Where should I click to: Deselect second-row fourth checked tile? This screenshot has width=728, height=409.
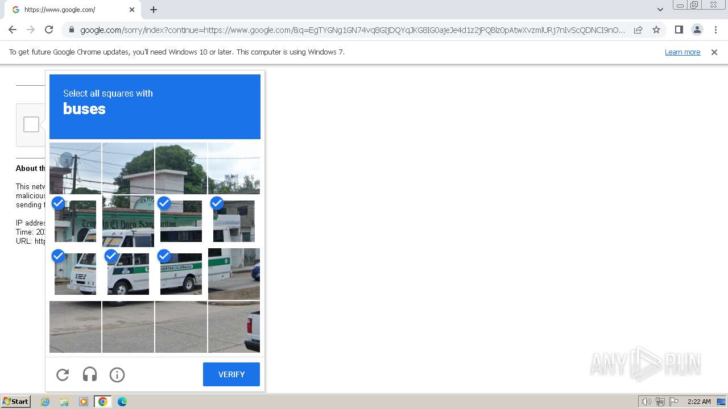[234, 221]
